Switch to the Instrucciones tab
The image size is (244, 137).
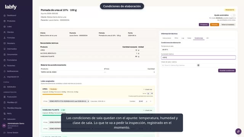coord(167,38)
